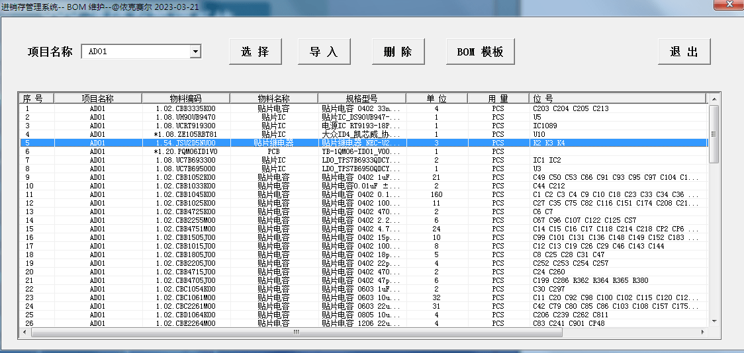This screenshot has height=353, width=744.
Task: Click the 规格型号 column header
Action: (361, 98)
